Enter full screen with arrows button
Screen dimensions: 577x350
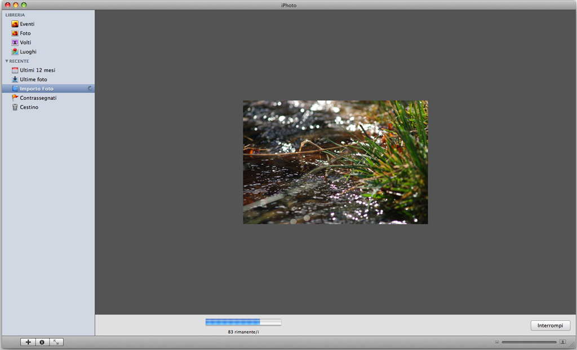[56, 342]
